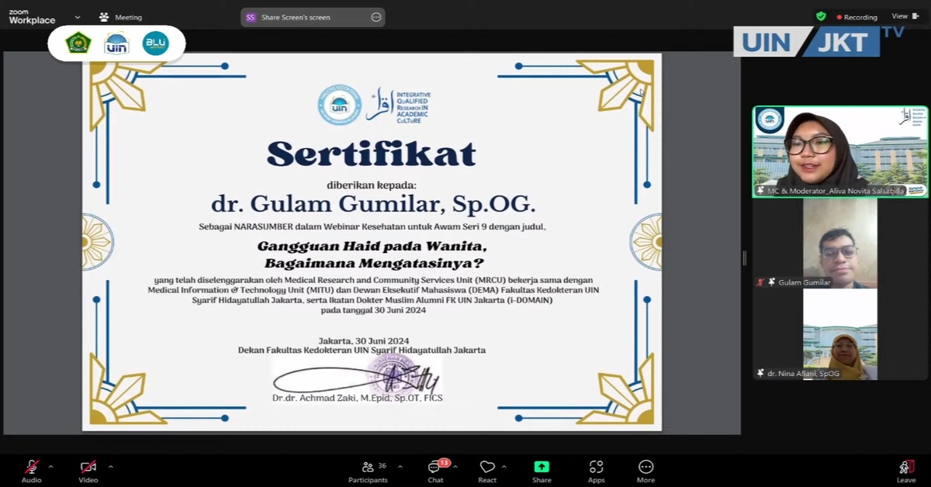Click the name "dr. Gulam Gumilar, Sp.OG."
931x487 pixels.
[373, 204]
